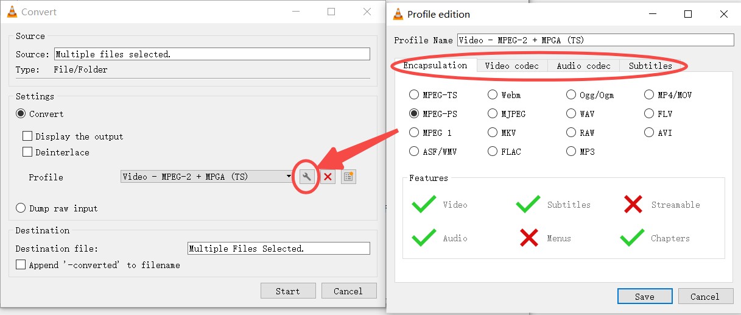Choose the WAV radio button

click(571, 114)
